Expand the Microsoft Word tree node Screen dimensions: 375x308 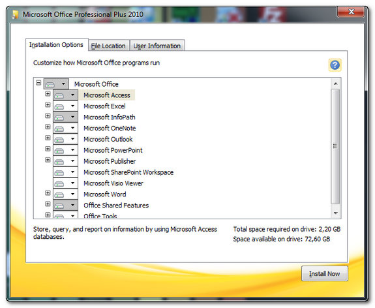coord(48,192)
